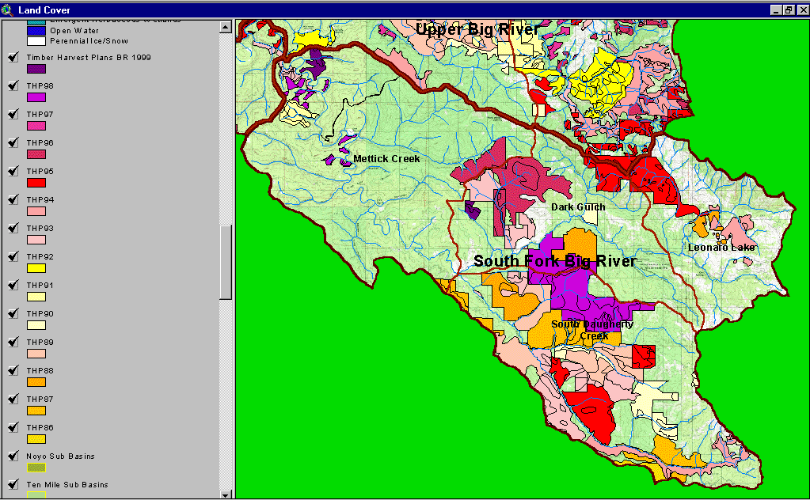
Task: Hide the THP97 layer via its checkbox
Action: 13,114
